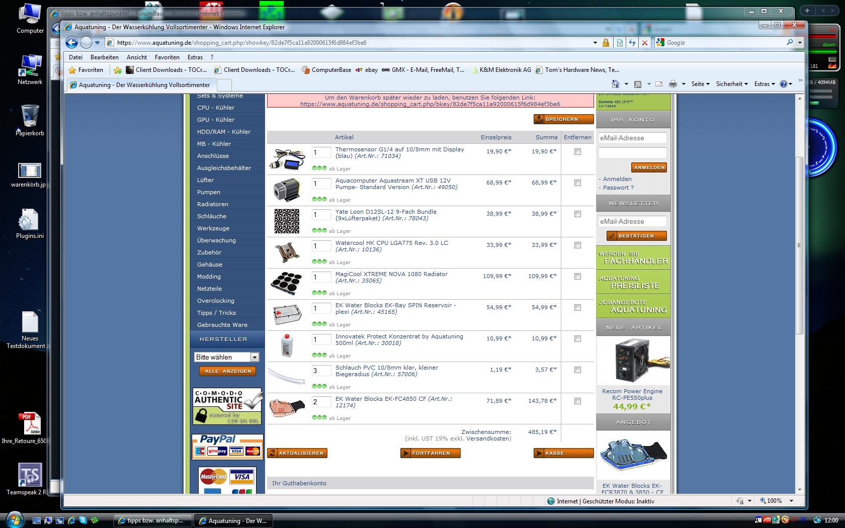
Task: Click the Read mail icon
Action: tap(659, 84)
